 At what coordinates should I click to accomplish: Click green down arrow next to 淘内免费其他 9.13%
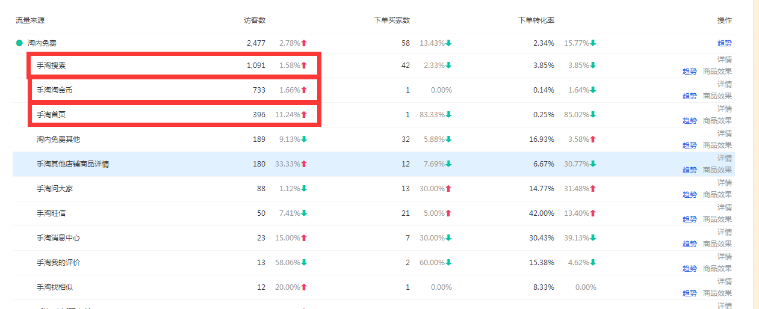304,139
